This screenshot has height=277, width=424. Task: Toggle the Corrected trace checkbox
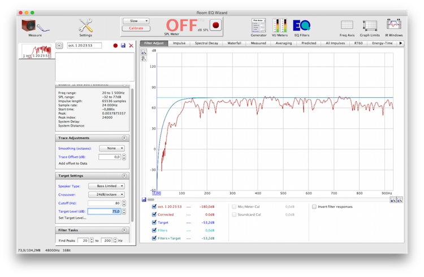(154, 214)
